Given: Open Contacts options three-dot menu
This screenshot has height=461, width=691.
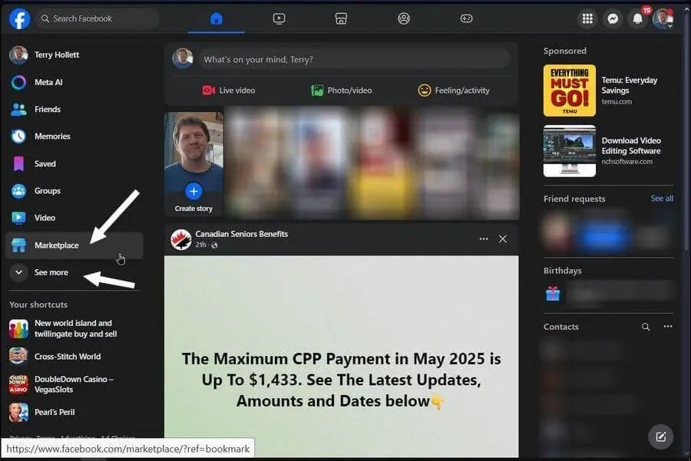Looking at the screenshot, I should (668, 326).
